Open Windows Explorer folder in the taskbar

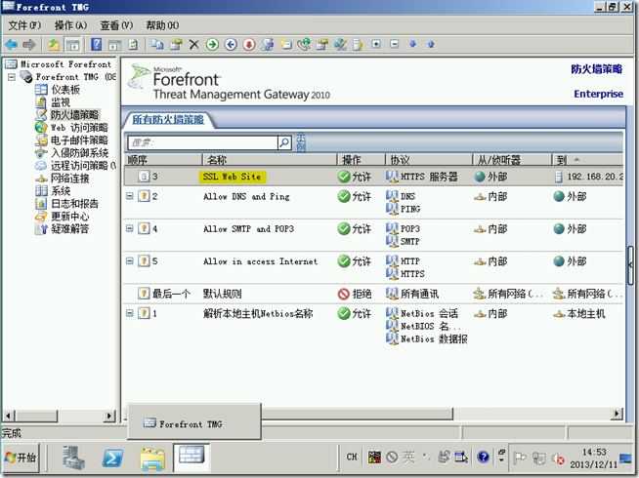(x=152, y=458)
